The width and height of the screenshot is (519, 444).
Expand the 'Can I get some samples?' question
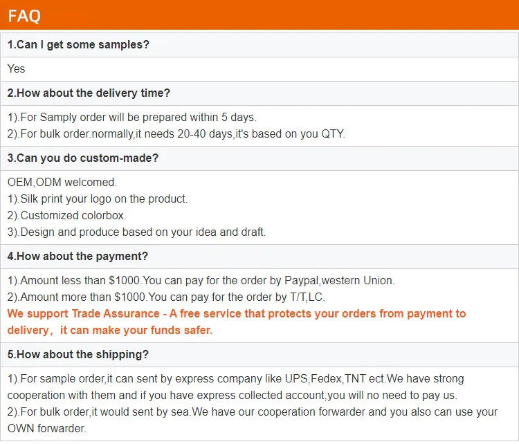(78, 45)
